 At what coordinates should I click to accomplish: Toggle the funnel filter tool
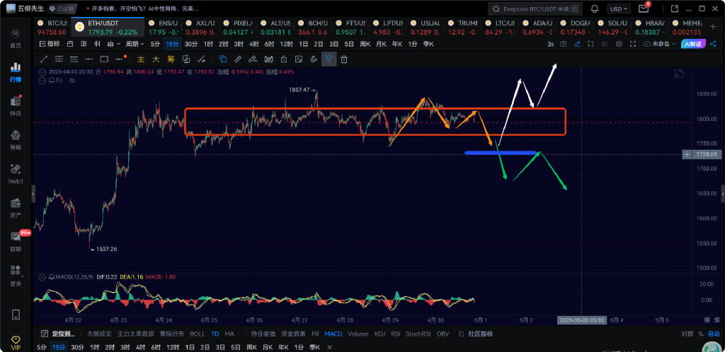[x=329, y=59]
